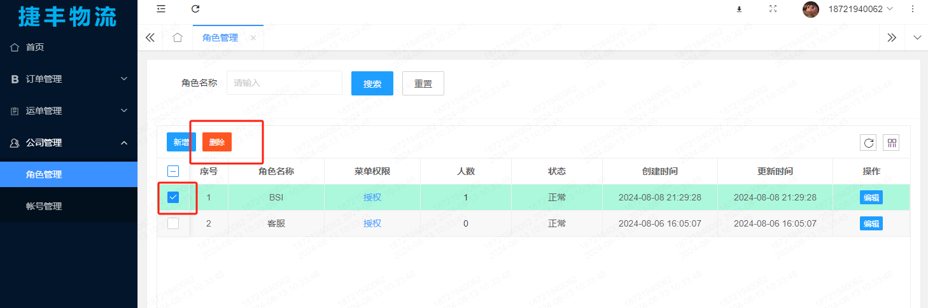Uncheck the BSI row checkbox
Image resolution: width=928 pixels, height=308 pixels.
pos(173,197)
